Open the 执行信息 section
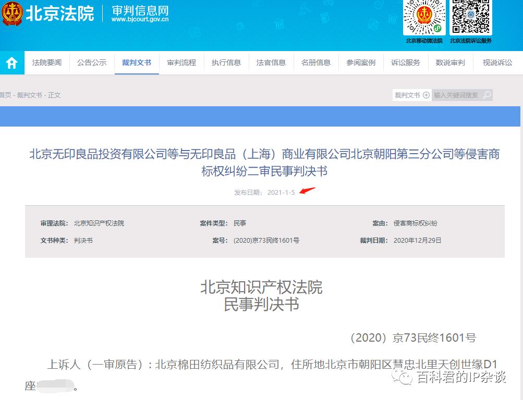This screenshot has height=400, width=523. pyautogui.click(x=226, y=63)
